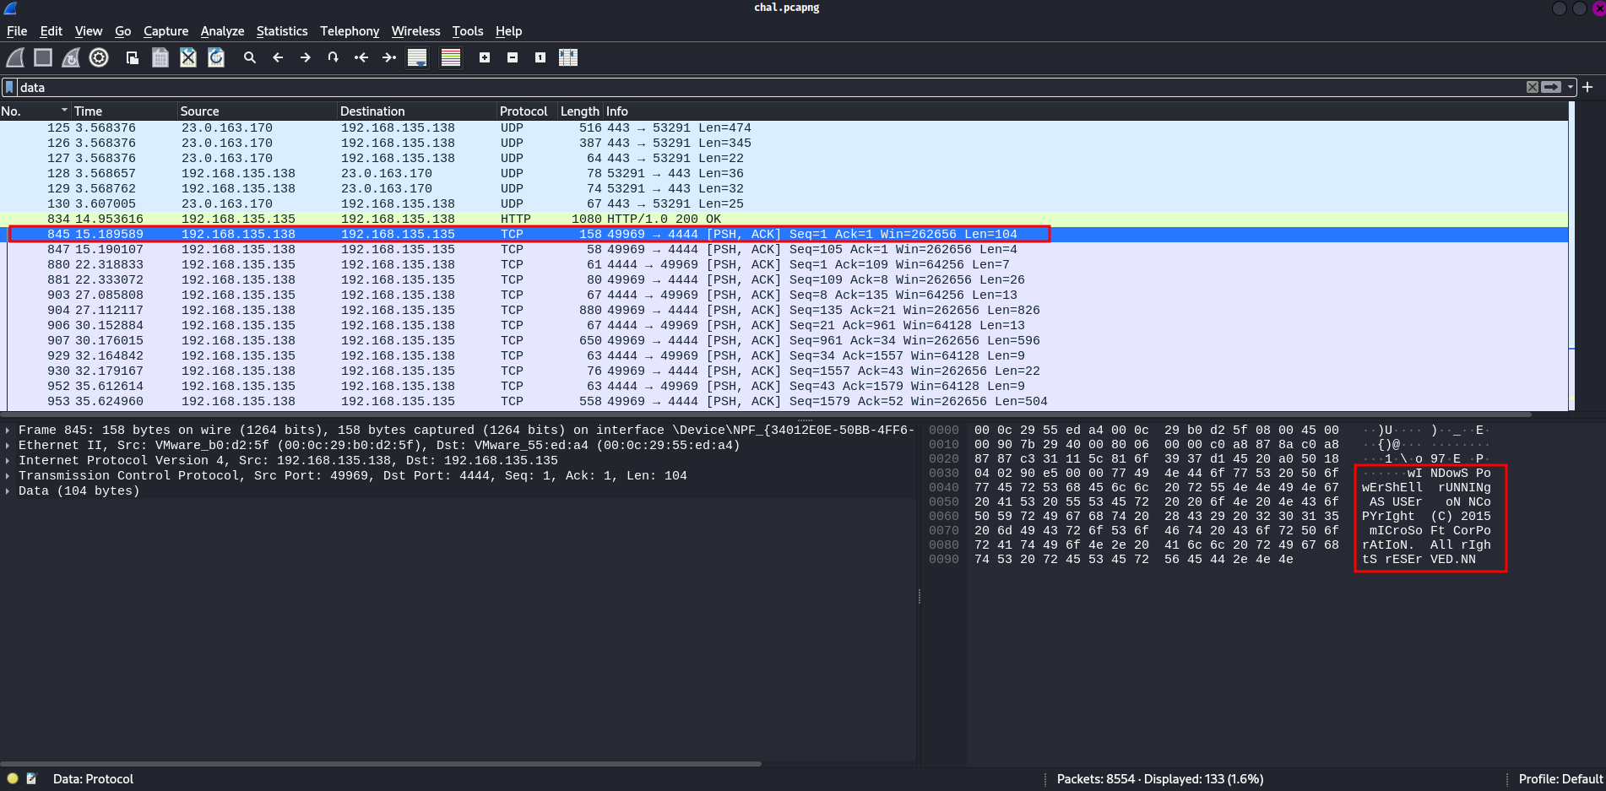Zoom out main window text
This screenshot has width=1606, height=791.
pyautogui.click(x=513, y=57)
